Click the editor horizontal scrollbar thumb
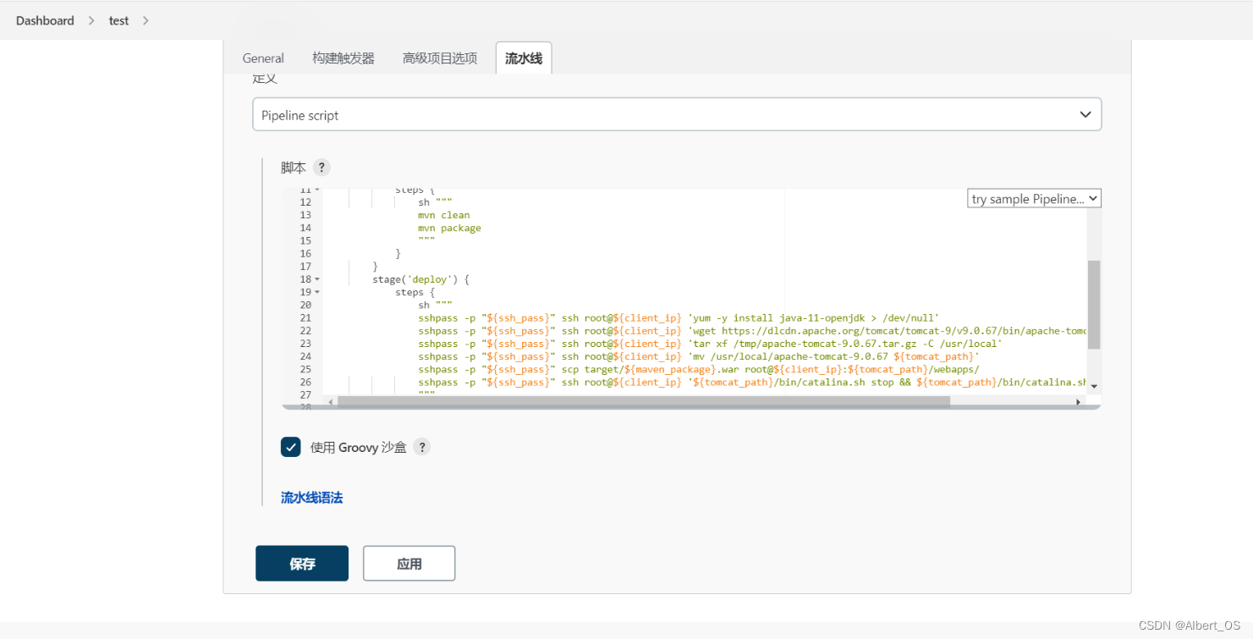Image resolution: width=1253 pixels, height=639 pixels. [x=643, y=401]
